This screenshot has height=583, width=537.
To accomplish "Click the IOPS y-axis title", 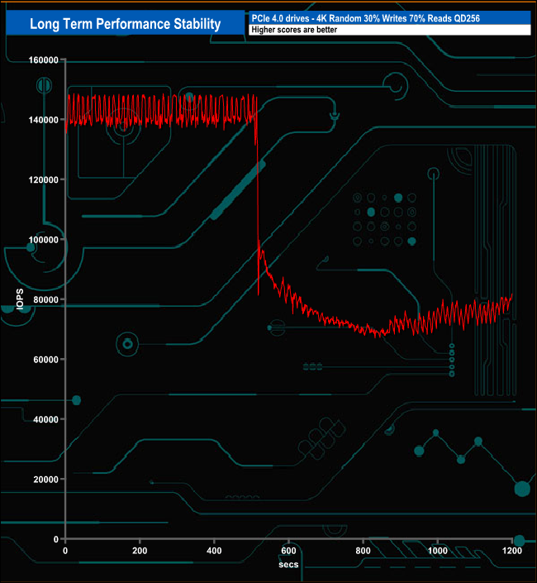I will point(19,299).
